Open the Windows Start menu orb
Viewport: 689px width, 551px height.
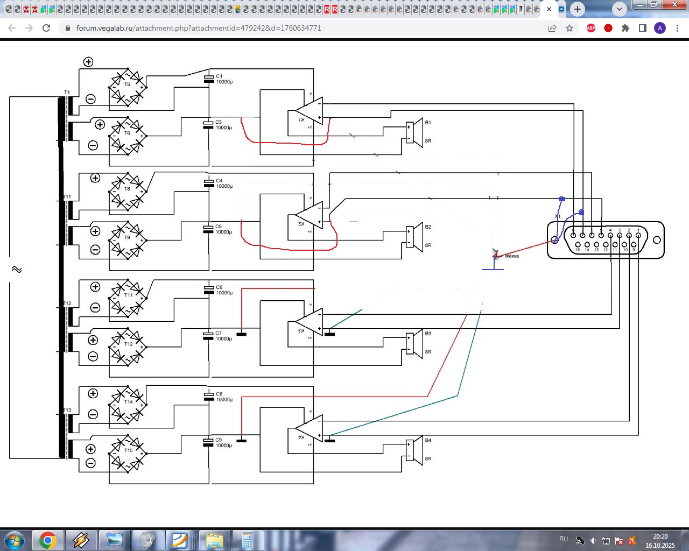[15, 540]
